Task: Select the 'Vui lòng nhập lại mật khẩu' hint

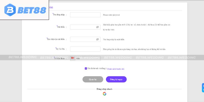Action: [x=114, y=40]
